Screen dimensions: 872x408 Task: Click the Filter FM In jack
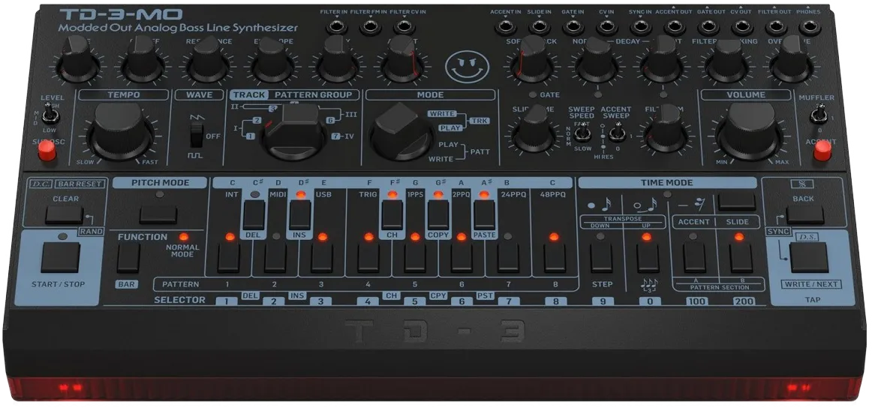click(371, 25)
